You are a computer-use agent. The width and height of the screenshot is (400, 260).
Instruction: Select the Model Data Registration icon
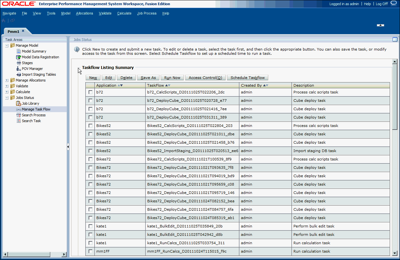point(19,57)
